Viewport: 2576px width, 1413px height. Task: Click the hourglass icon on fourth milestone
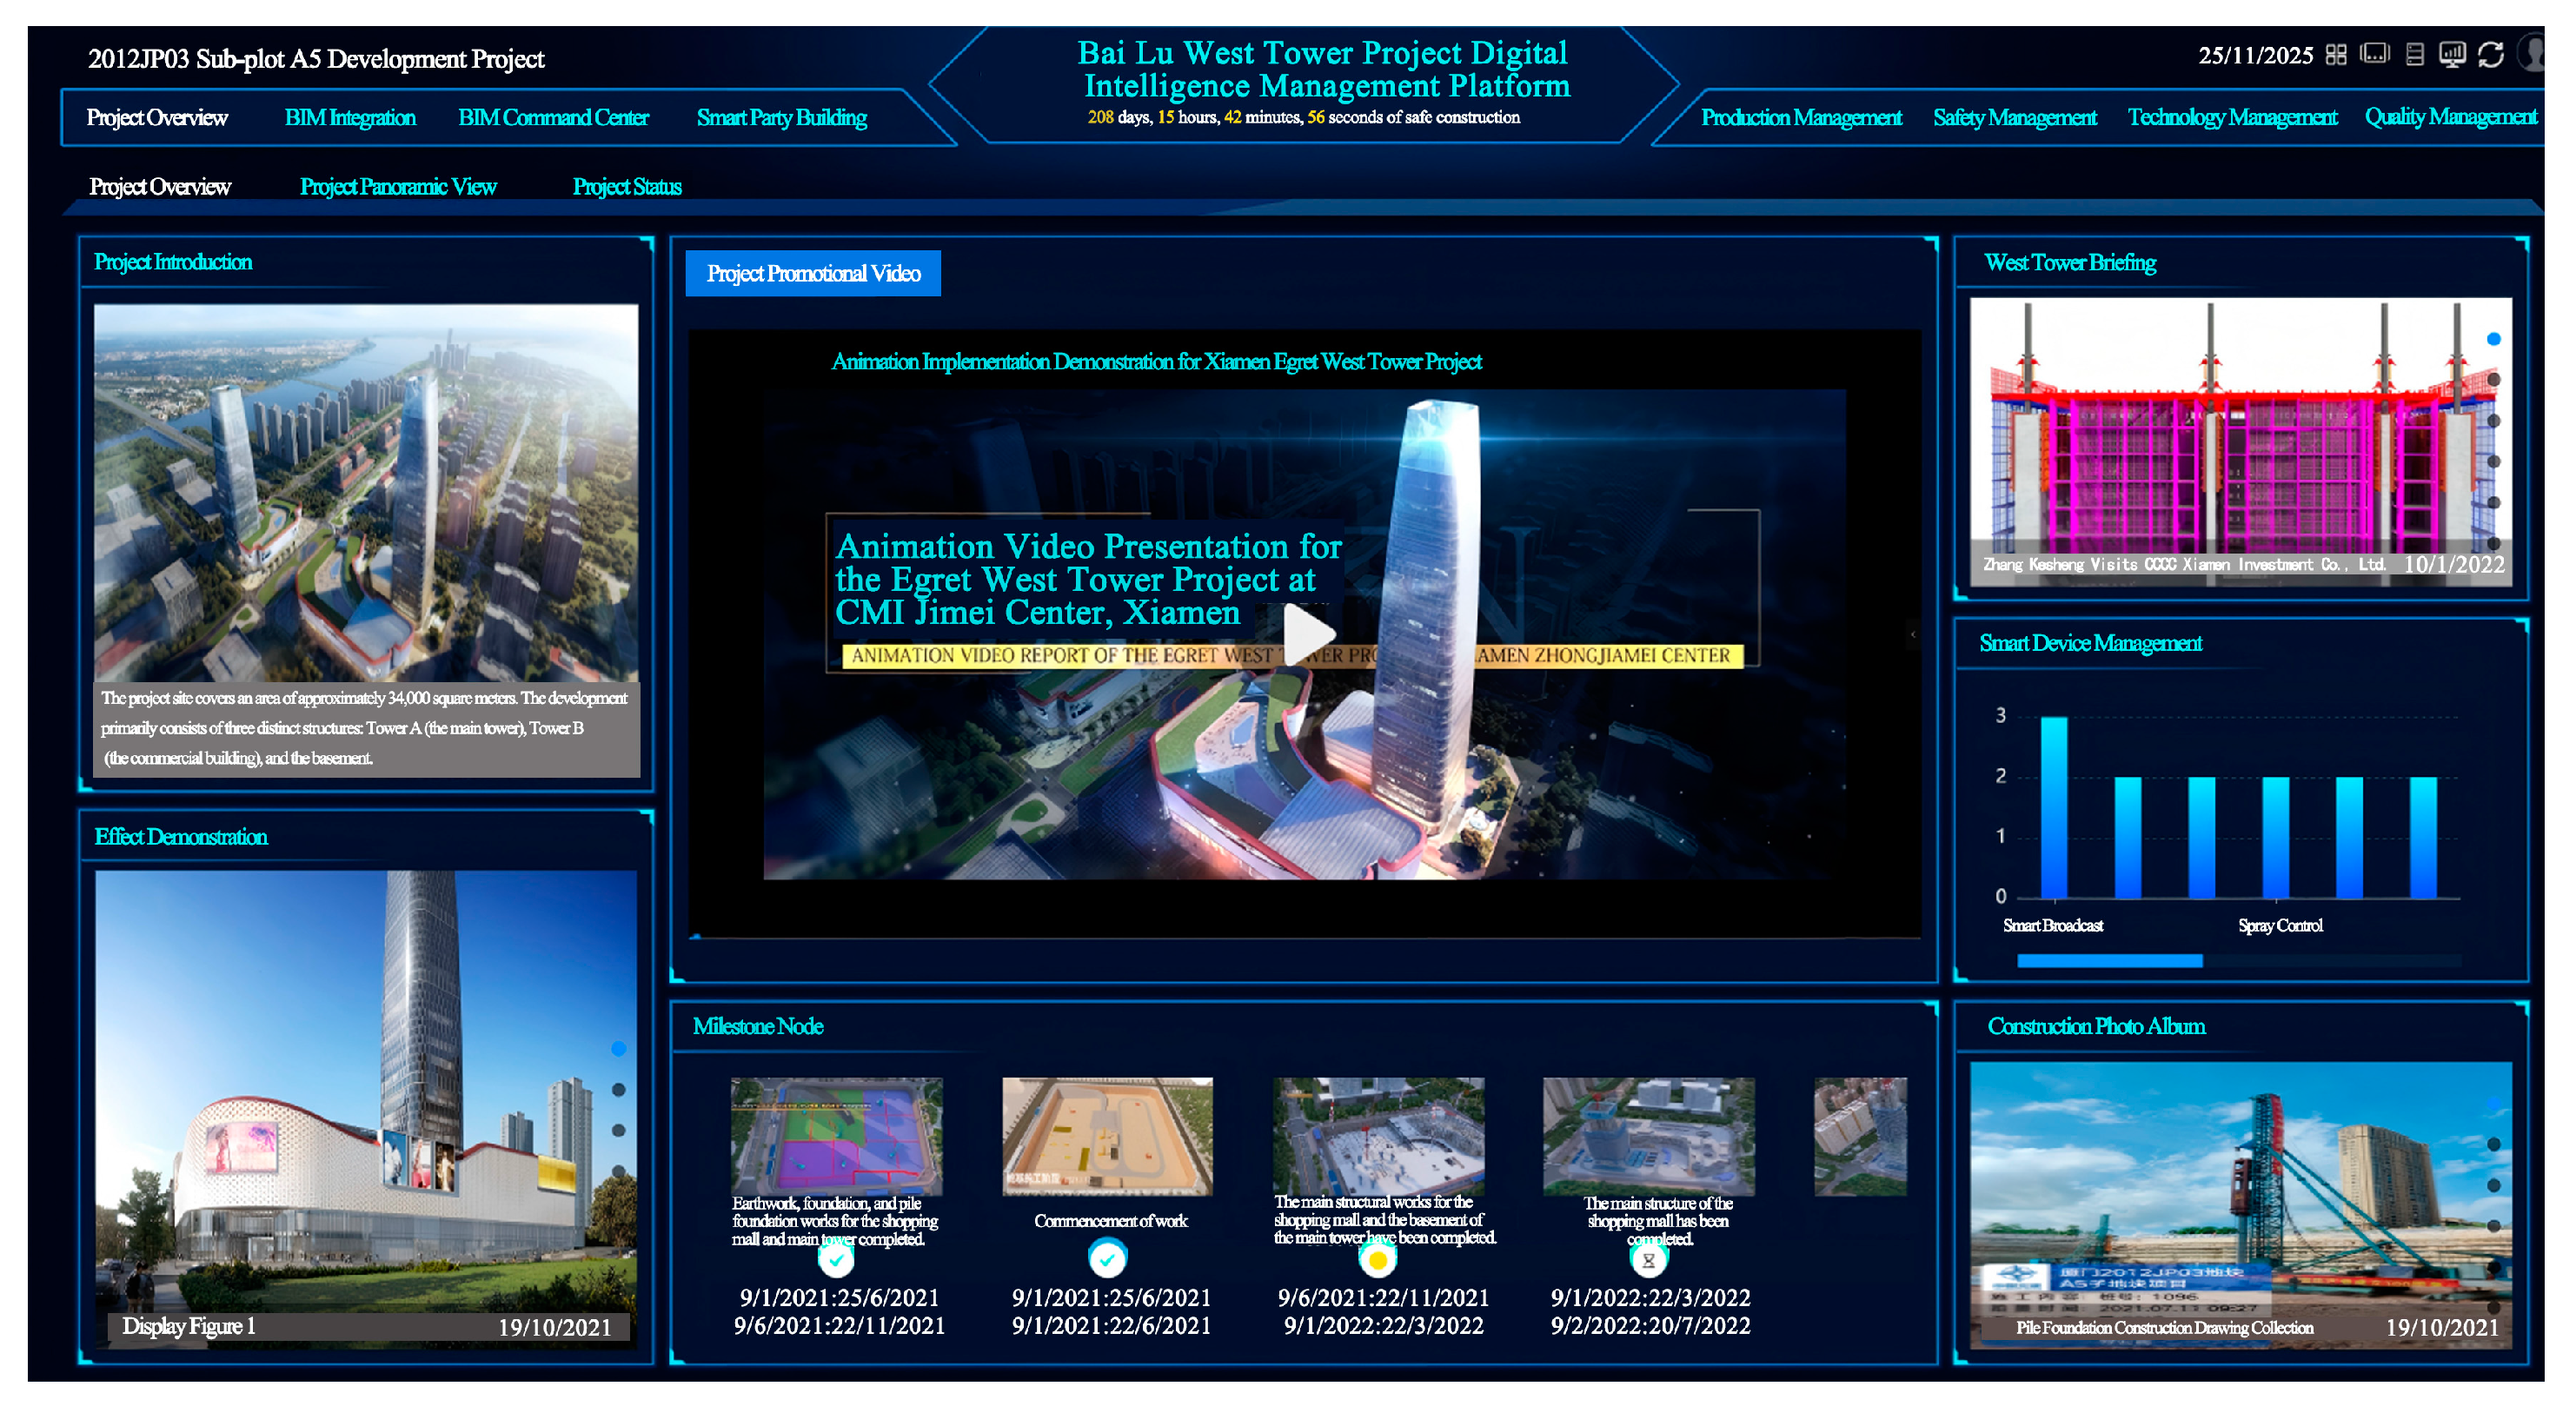click(x=1648, y=1261)
